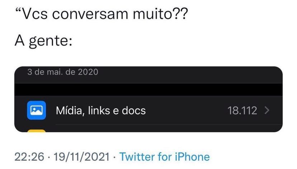Tap the 18.112 media count

pyautogui.click(x=242, y=110)
